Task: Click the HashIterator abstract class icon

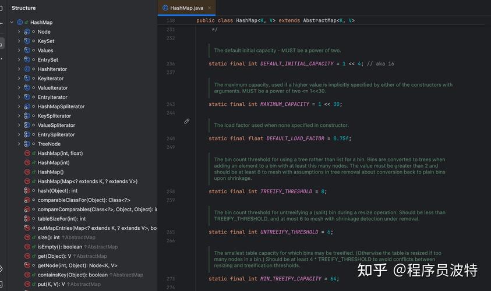Action: click(x=27, y=69)
